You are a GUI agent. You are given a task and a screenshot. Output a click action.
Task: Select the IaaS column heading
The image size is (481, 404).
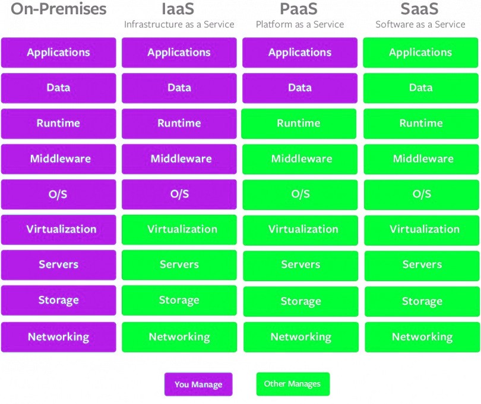pyautogui.click(x=179, y=9)
